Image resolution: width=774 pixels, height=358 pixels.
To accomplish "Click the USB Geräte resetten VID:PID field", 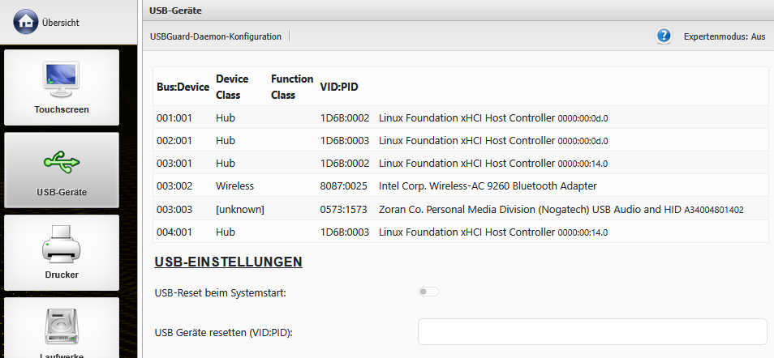I will [591, 331].
